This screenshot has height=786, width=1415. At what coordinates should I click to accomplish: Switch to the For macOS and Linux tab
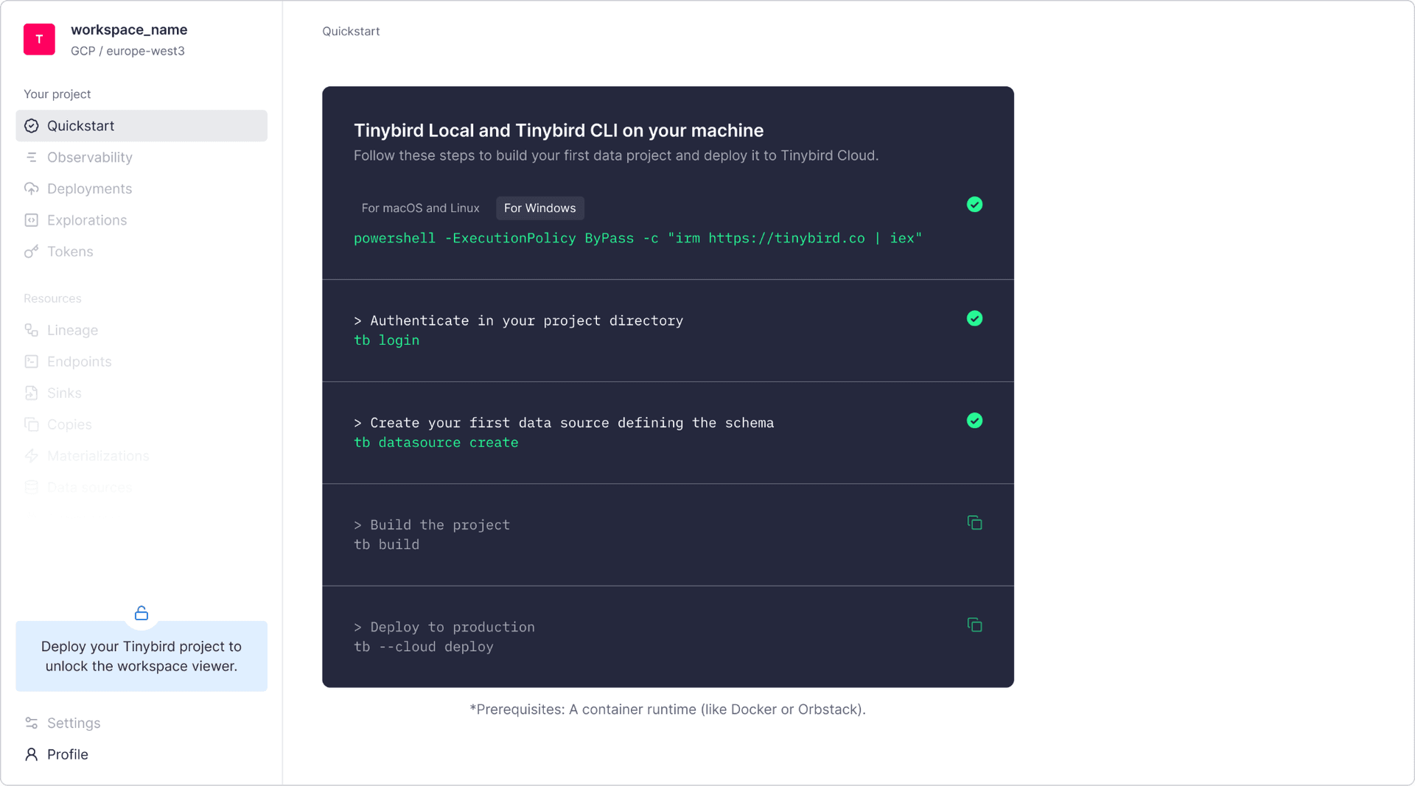420,208
